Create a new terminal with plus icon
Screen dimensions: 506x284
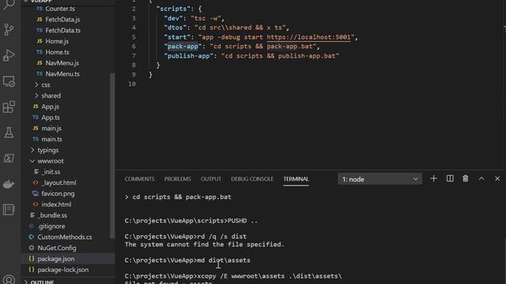[433, 179]
